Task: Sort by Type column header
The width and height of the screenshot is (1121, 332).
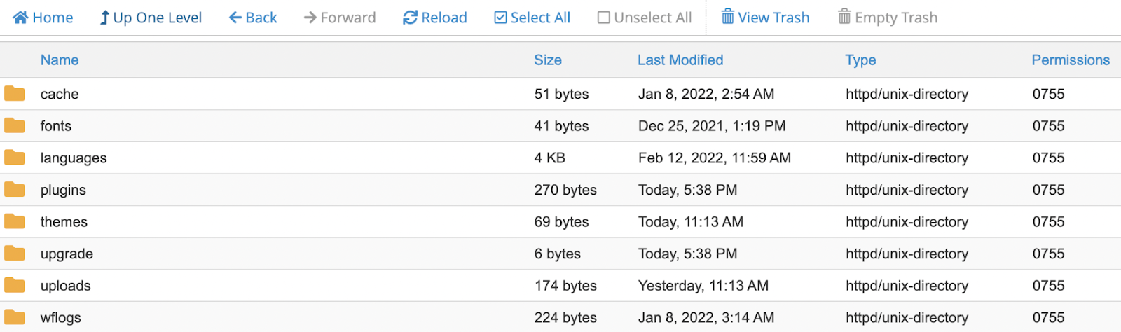Action: 860,60
